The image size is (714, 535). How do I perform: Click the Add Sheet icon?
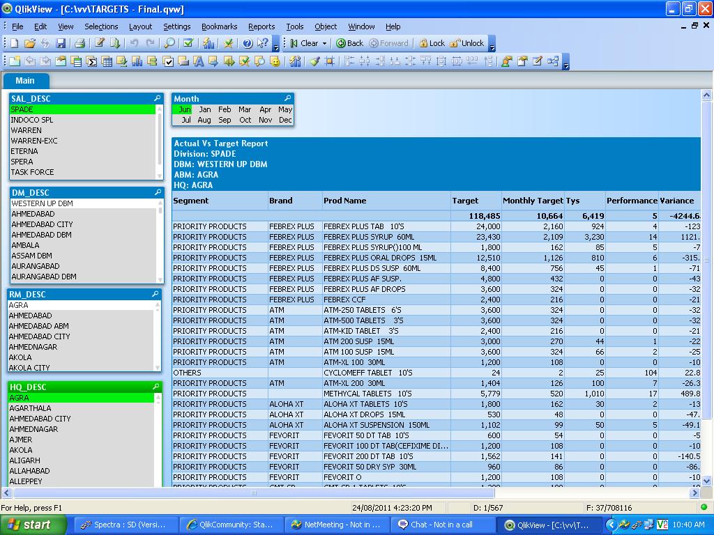(15, 61)
